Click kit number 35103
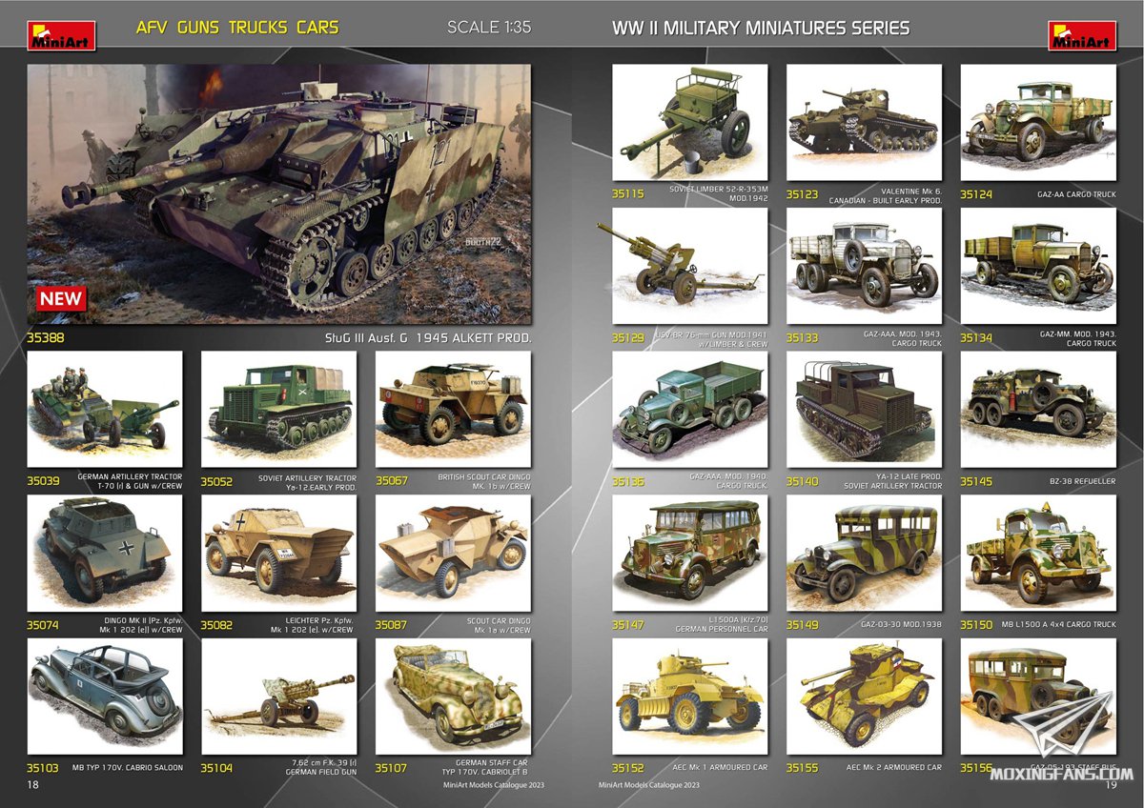Image resolution: width=1144 pixels, height=808 pixels. pos(43,767)
